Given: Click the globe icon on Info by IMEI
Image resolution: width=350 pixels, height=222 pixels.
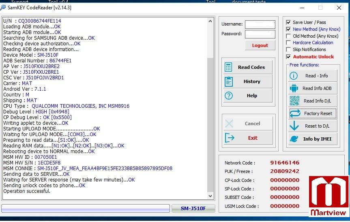Looking at the screenshot, I should (294, 139).
